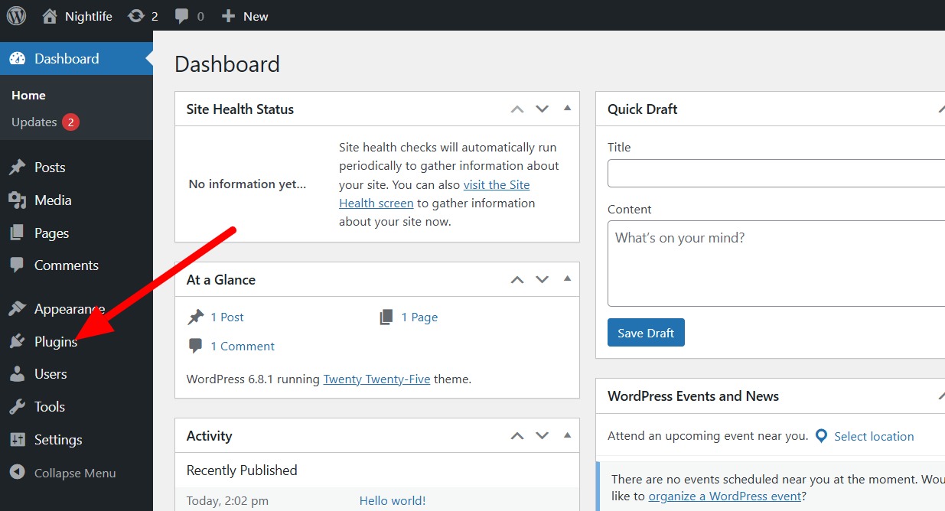This screenshot has width=945, height=511.
Task: Collapse the Site Health Status panel
Action: tap(567, 109)
